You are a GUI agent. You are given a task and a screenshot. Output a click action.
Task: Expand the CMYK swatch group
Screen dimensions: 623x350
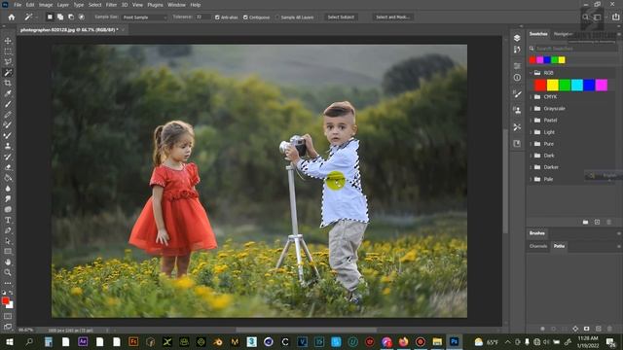pos(531,97)
